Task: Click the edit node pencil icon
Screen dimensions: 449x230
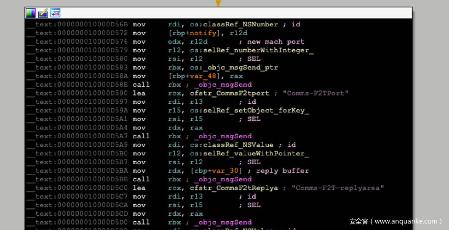Action: pos(43,13)
